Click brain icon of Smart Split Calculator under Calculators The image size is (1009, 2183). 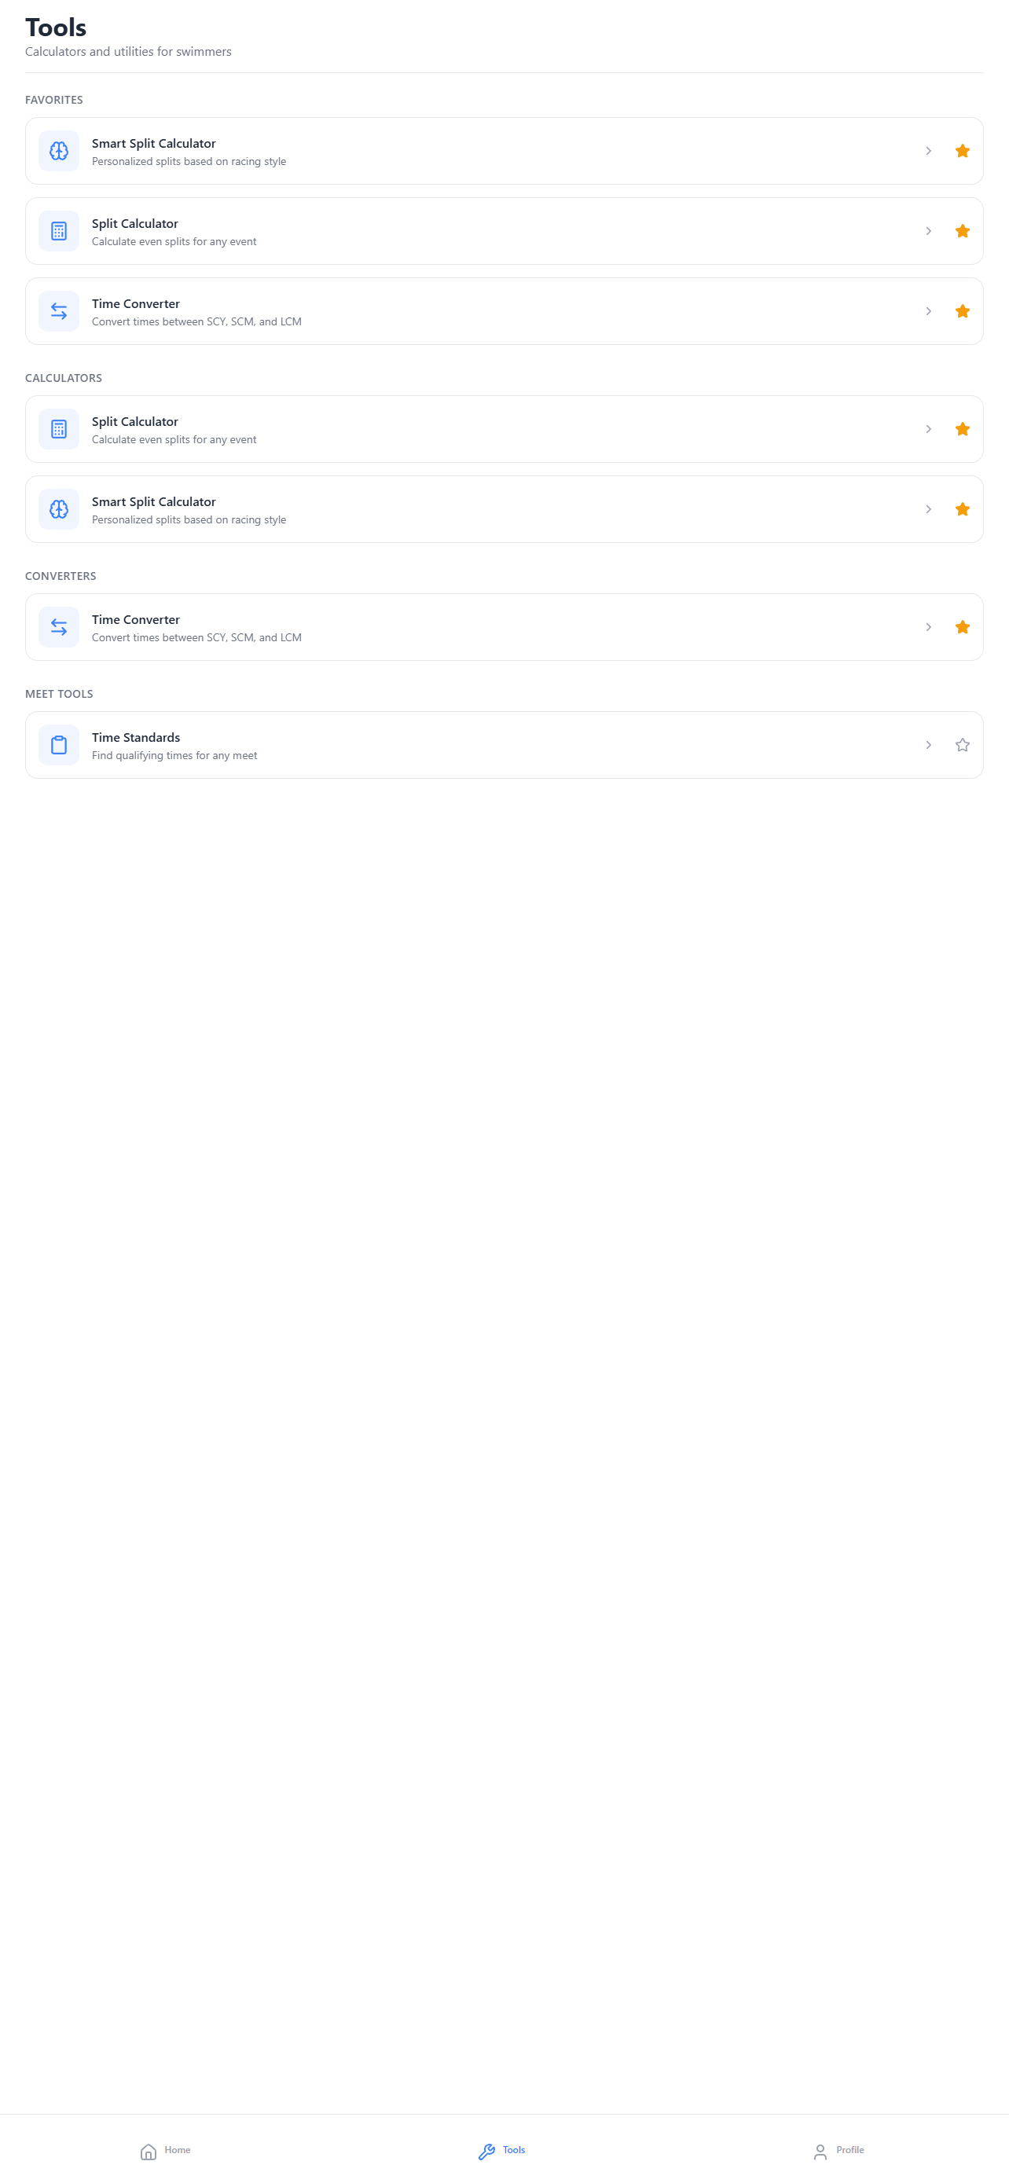[58, 509]
